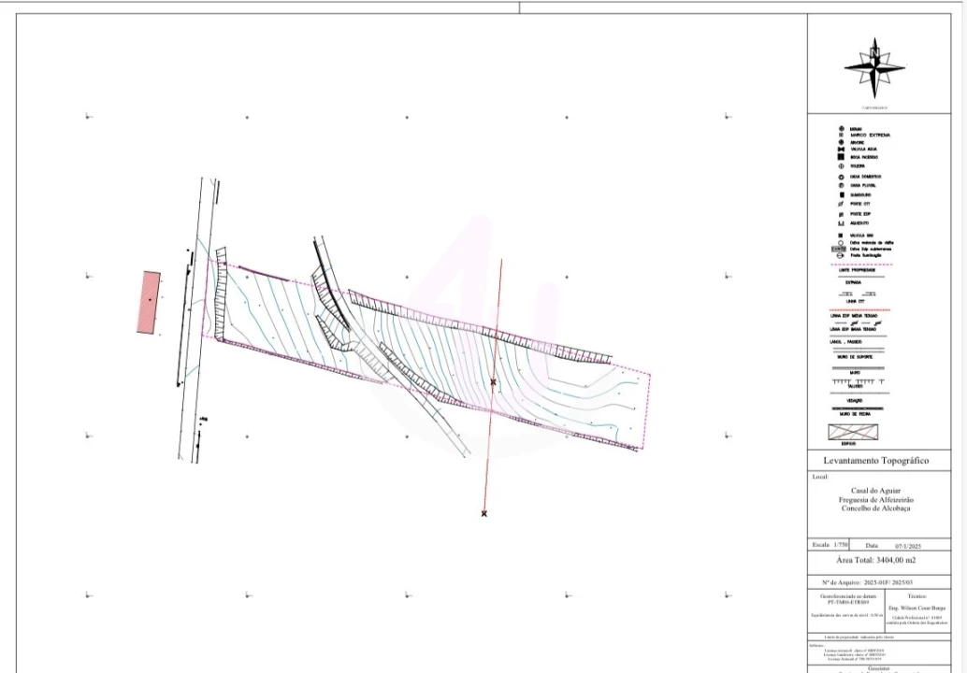Screen dimensions: 967x673
Task: Select the VALVULA GAS legend symbol
Action: (841, 236)
